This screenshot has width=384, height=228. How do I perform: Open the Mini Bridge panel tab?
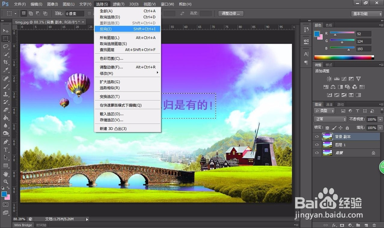[x=23, y=225]
